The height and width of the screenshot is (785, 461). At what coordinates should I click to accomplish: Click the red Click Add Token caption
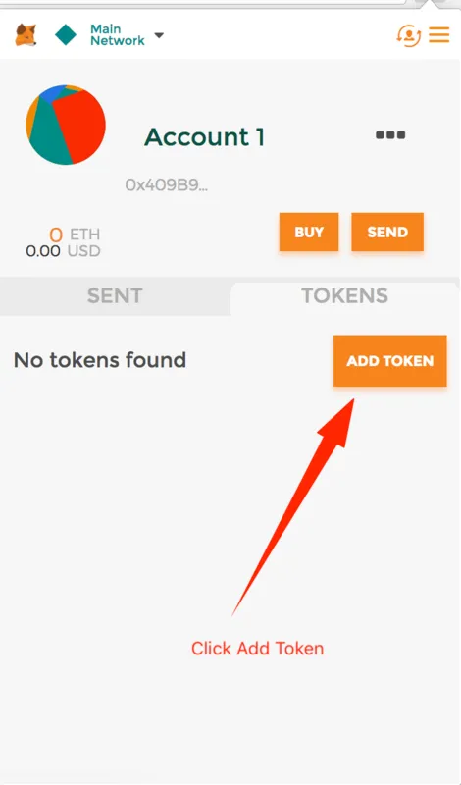tap(257, 649)
